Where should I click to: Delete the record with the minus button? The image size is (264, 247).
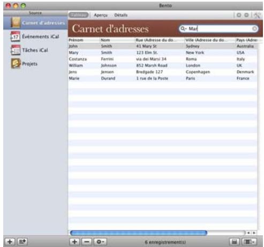click(x=87, y=242)
